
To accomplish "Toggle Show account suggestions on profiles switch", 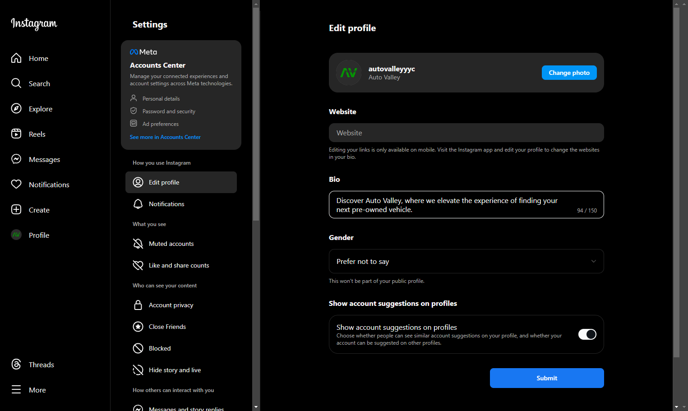I will click(x=587, y=334).
